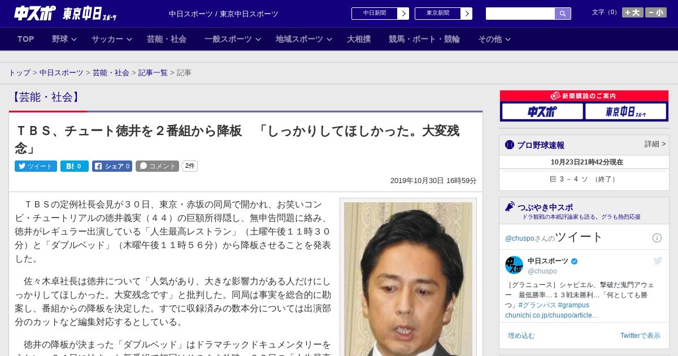The image size is (678, 356).
Task: Click the トップ breadcrumb link
Action: (x=19, y=73)
